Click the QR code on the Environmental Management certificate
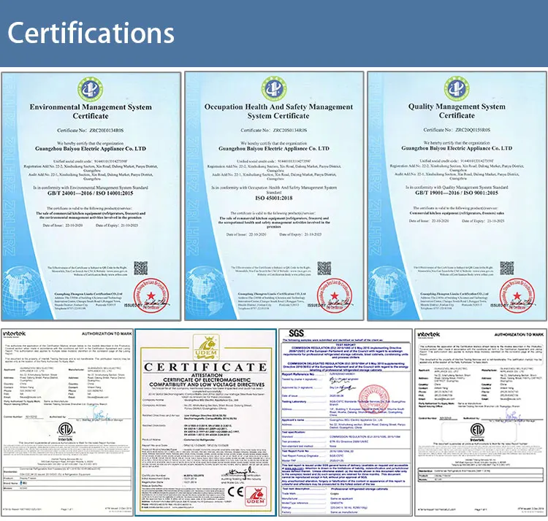Screen dimensions: 548x521 point(141,268)
